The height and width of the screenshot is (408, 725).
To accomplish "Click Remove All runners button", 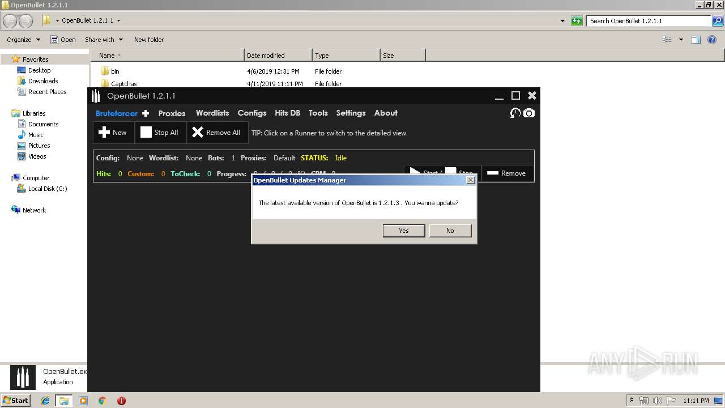I will tap(217, 133).
